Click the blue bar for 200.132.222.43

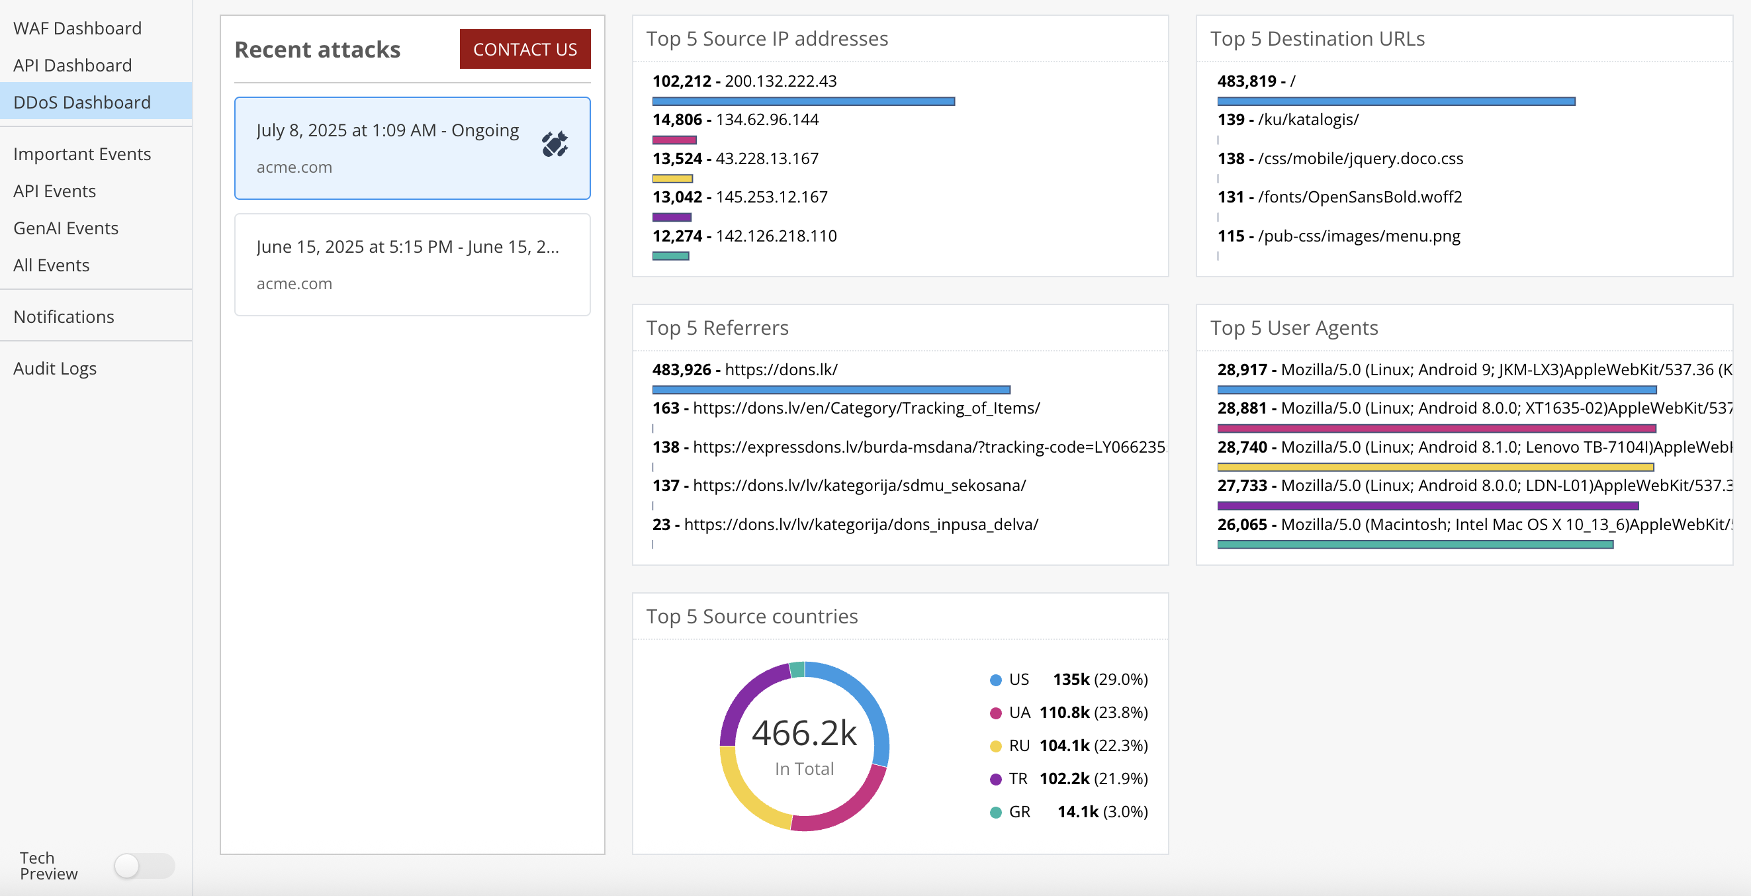pyautogui.click(x=803, y=101)
